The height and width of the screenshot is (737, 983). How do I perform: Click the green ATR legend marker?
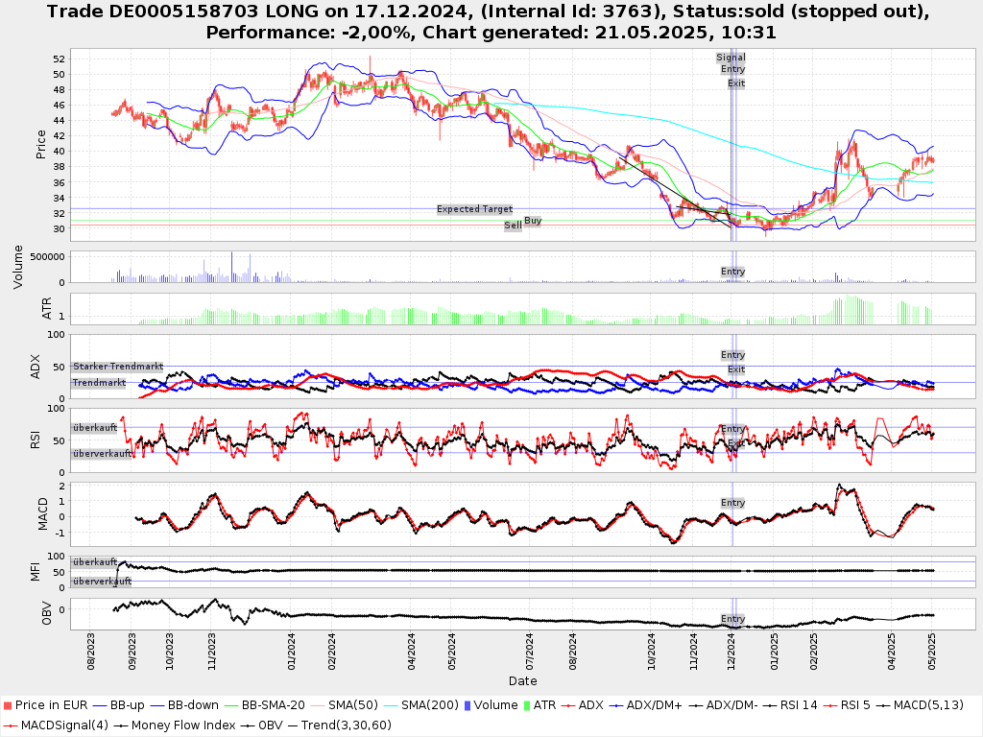click(x=526, y=705)
